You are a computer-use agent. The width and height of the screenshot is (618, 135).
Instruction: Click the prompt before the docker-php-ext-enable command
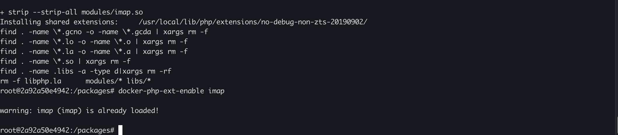pyautogui.click(x=57, y=91)
